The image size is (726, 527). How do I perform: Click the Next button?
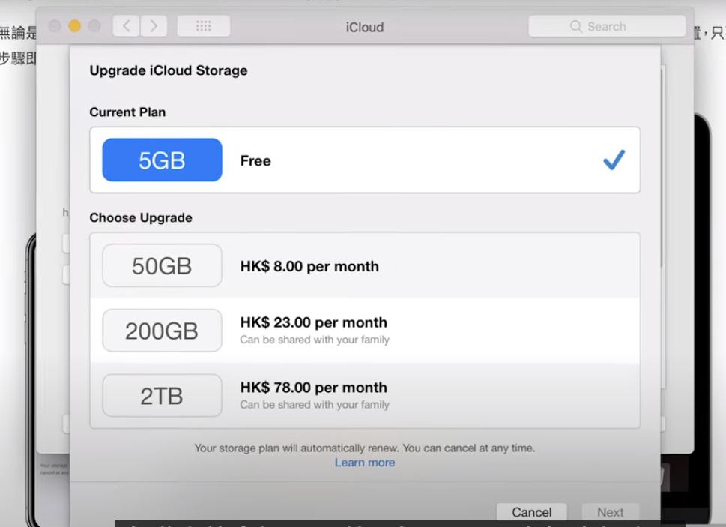coord(611,512)
